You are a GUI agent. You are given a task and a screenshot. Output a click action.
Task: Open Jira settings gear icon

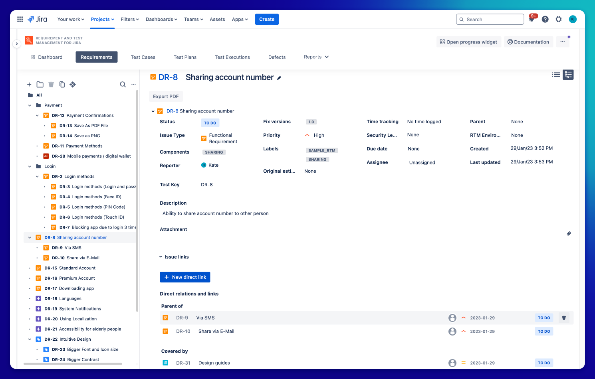559,19
